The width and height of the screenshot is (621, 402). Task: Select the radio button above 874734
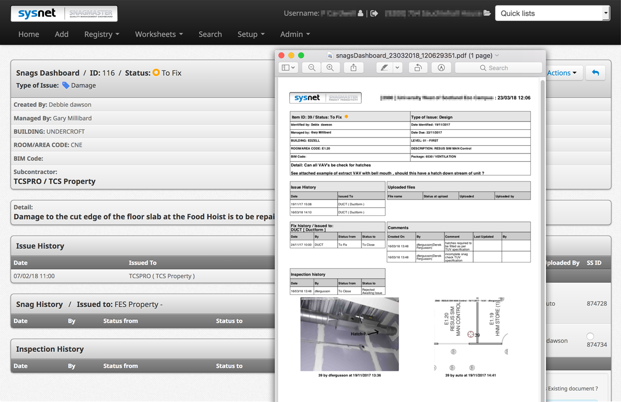590,336
